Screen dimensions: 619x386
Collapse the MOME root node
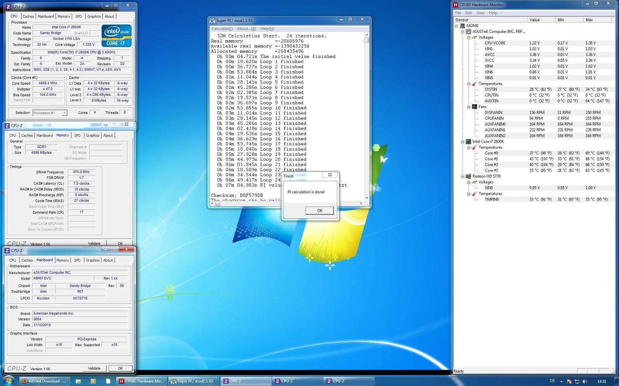[x=457, y=26]
